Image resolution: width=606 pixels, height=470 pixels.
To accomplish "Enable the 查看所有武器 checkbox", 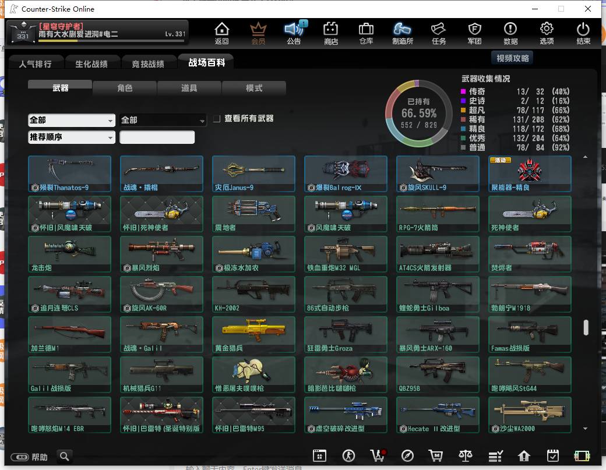I will click(x=217, y=119).
